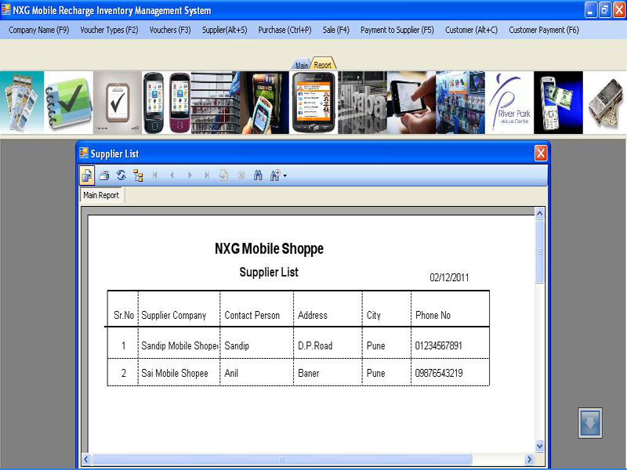This screenshot has width=627, height=470.
Task: Click the 'Baner' address cell
Action: click(x=308, y=374)
